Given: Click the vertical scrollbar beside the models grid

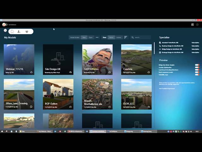Looking at the screenshot, I should (x=154, y=48).
